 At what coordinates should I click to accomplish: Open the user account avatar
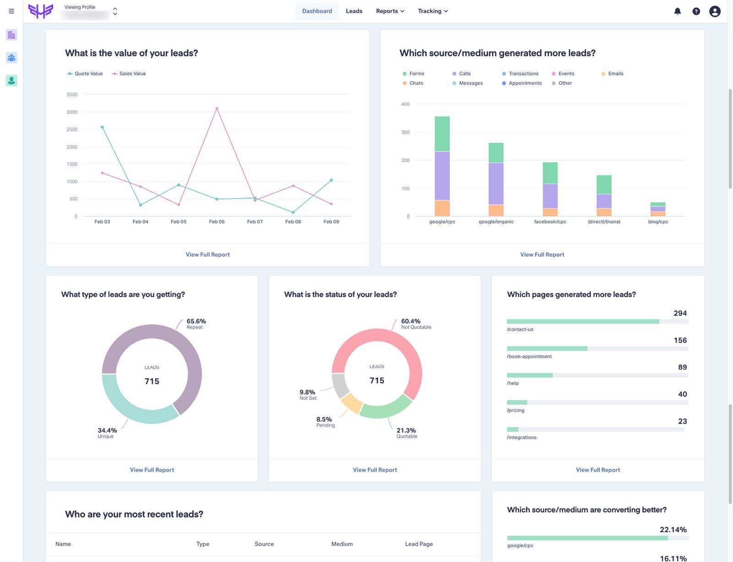coord(715,11)
